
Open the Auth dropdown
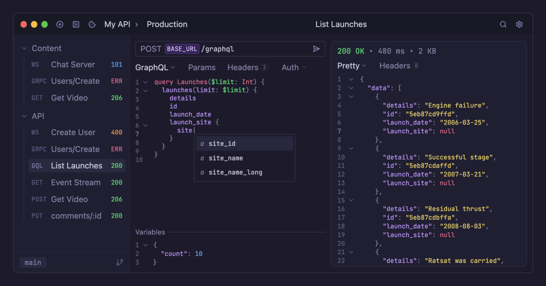(294, 68)
